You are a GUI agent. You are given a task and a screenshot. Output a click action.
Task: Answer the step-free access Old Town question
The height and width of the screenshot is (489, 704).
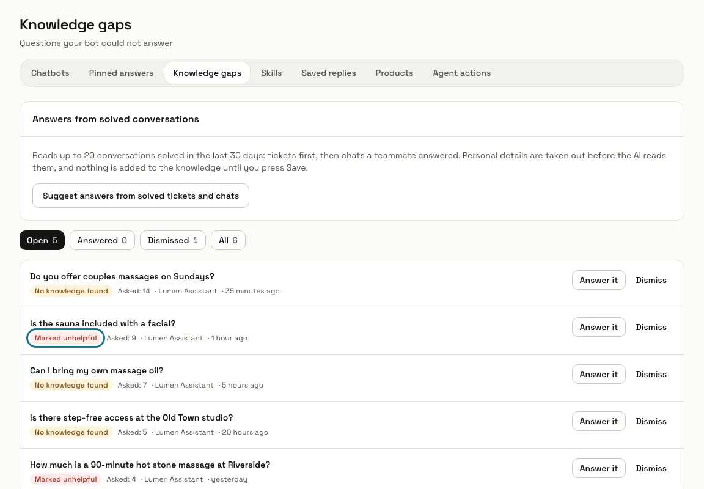[x=598, y=421]
